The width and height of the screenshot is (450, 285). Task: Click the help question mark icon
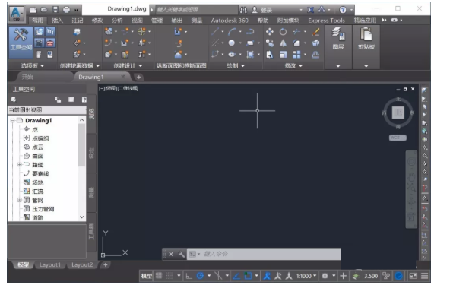343,10
